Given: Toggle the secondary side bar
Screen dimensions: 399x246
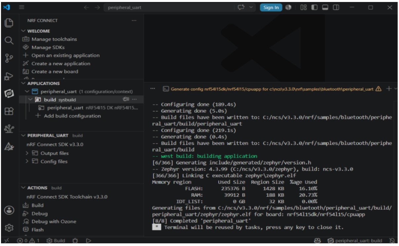Looking at the screenshot, I should pos(336,7).
